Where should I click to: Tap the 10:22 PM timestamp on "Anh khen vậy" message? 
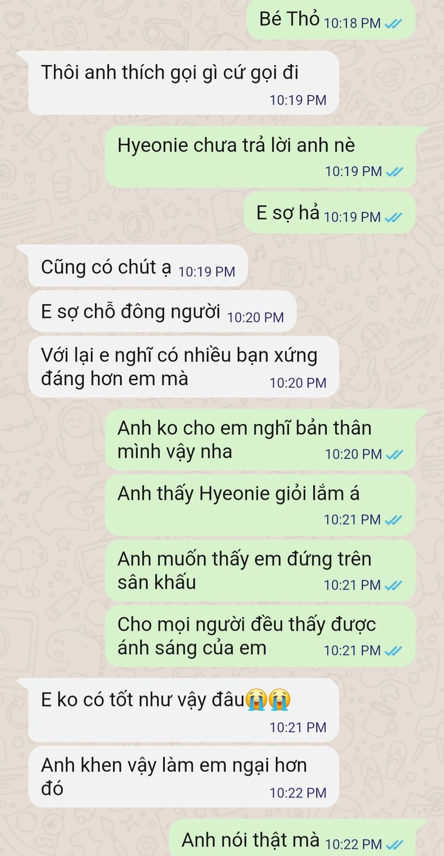(298, 793)
